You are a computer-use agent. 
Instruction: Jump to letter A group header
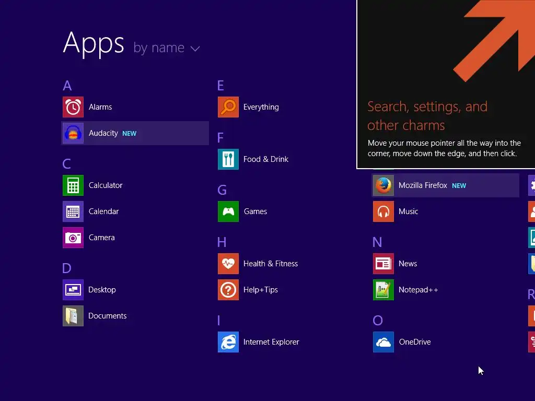(67, 86)
